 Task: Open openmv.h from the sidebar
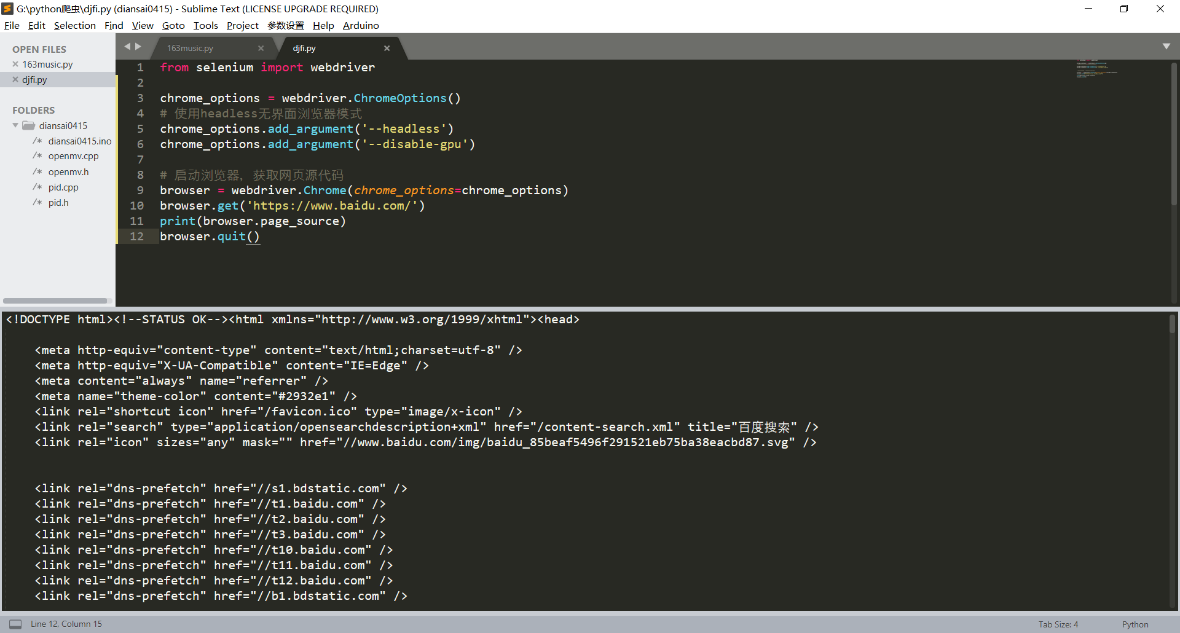point(68,171)
